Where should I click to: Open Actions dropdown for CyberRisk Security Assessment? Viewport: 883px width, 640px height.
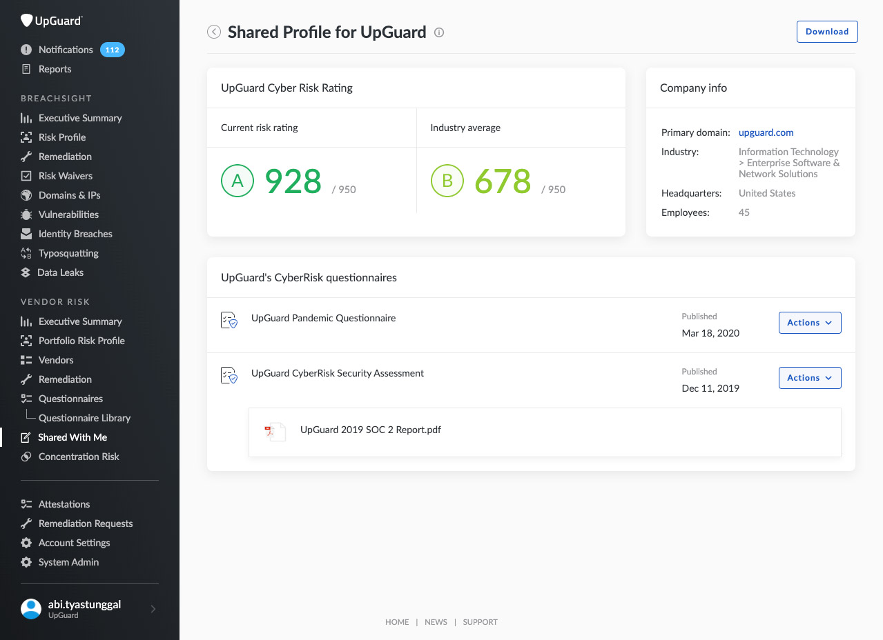pos(810,378)
